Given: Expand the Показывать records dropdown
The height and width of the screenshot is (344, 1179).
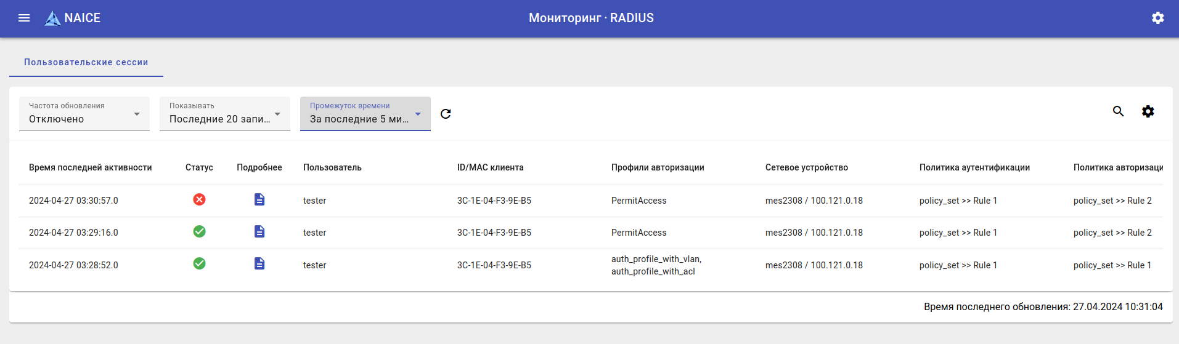Looking at the screenshot, I should 225,114.
